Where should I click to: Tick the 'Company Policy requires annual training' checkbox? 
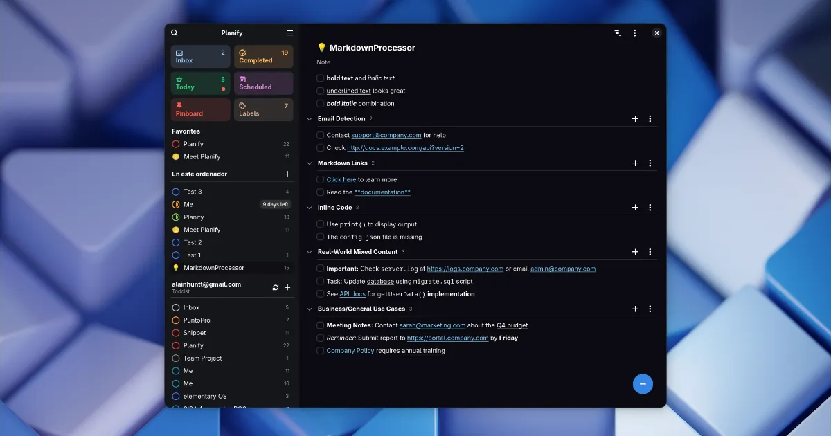point(321,351)
